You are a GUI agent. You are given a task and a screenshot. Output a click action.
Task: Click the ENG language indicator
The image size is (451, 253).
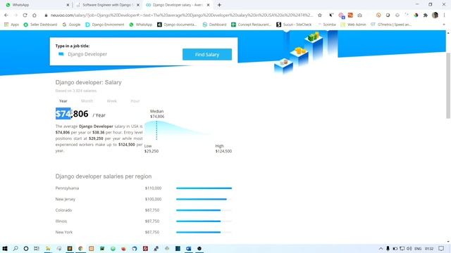[x=418, y=249]
